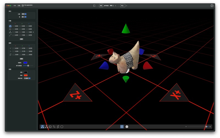The width and height of the screenshot is (220, 138).
Task: Select the rotate sphere tool in bottom toolbar
Action: click(50, 127)
